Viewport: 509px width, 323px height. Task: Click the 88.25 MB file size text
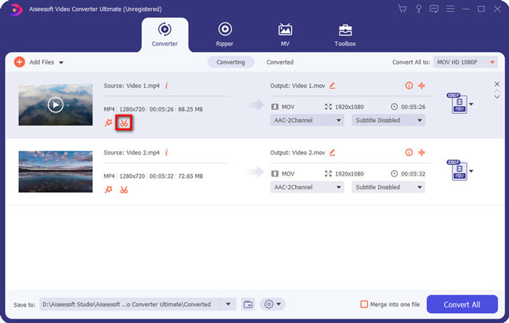pyautogui.click(x=191, y=109)
